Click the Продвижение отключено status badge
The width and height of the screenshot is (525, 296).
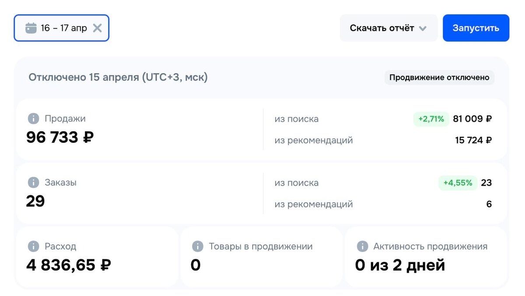click(439, 78)
